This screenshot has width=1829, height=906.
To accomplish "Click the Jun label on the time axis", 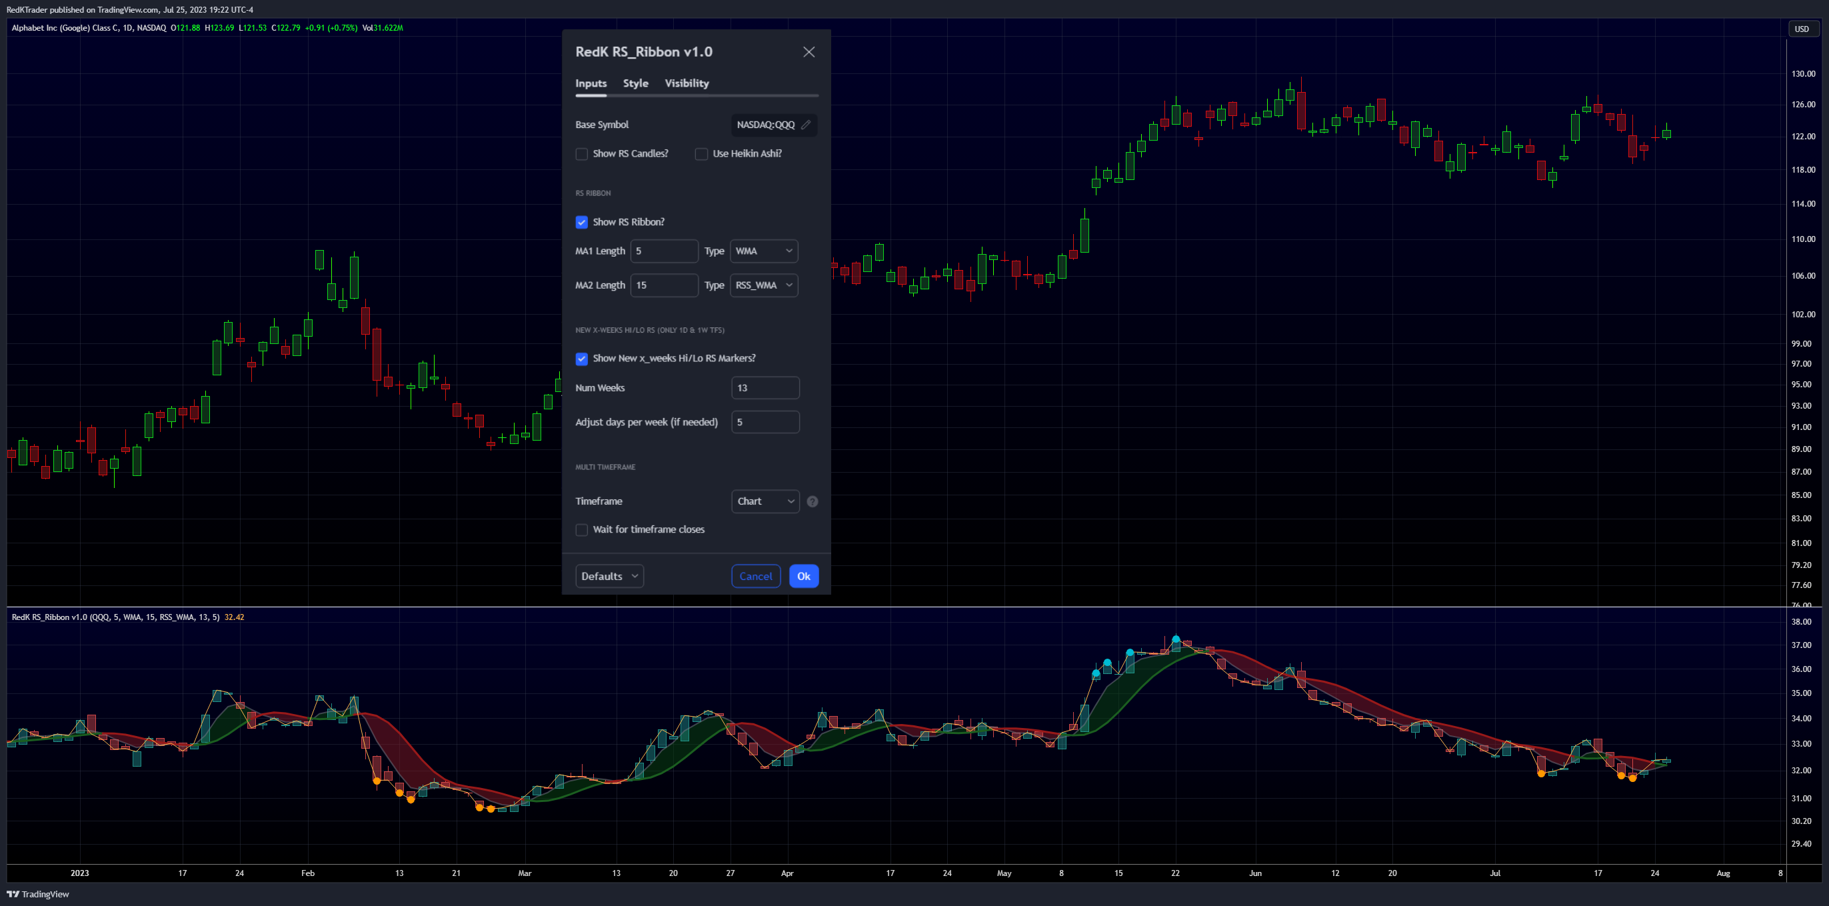I will (1255, 873).
